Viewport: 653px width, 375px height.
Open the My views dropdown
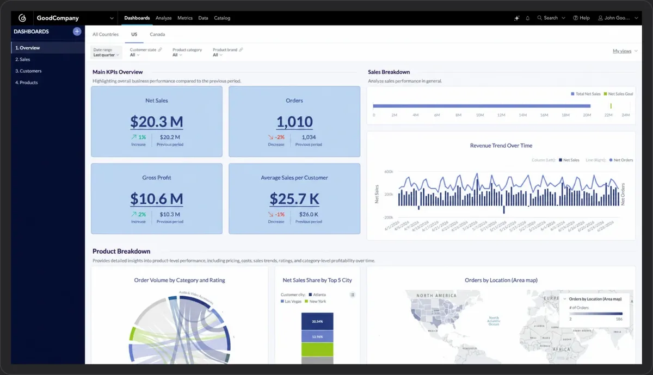[624, 51]
